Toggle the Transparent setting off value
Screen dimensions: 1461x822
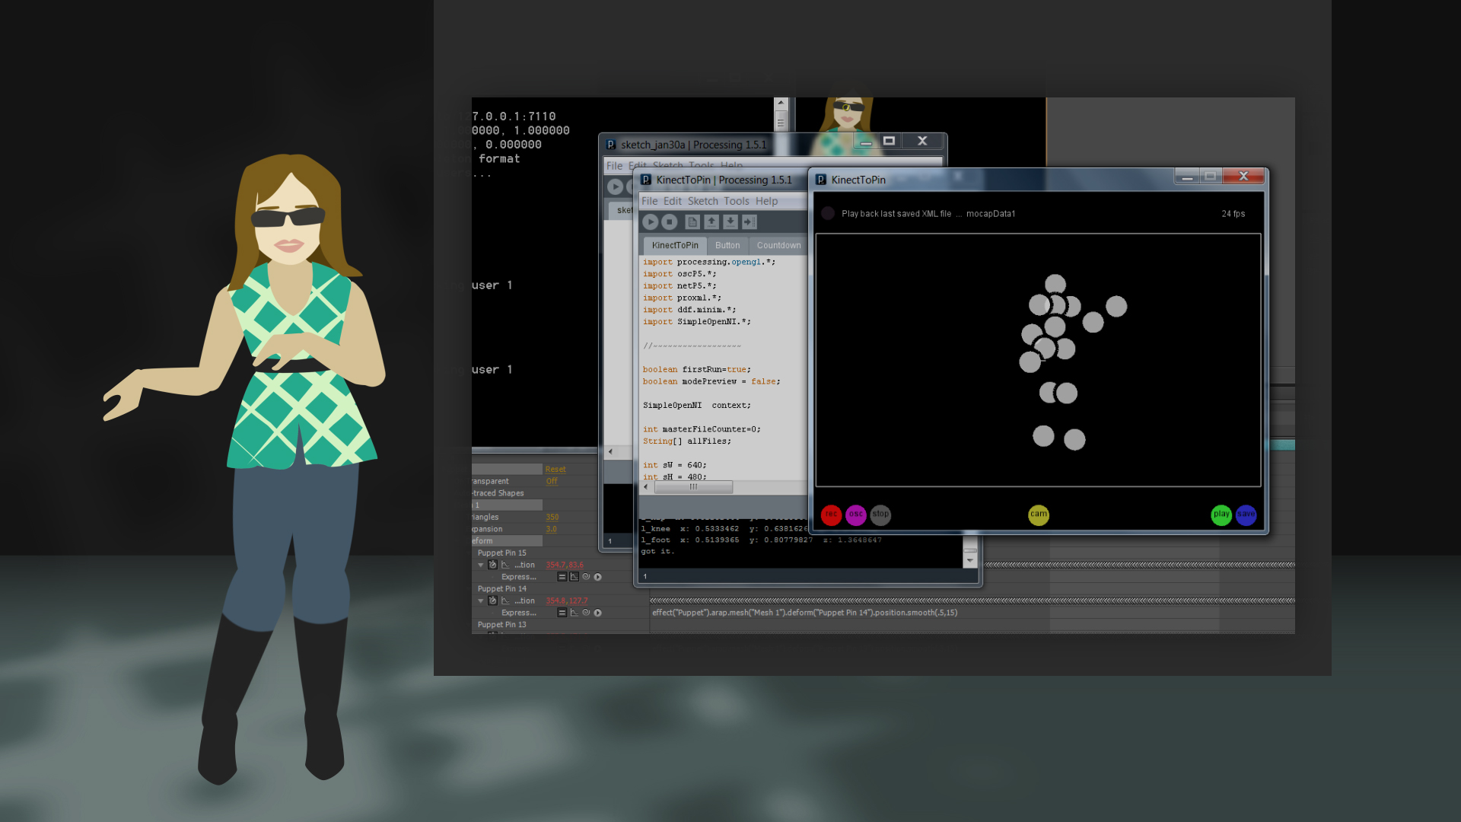[x=552, y=481]
